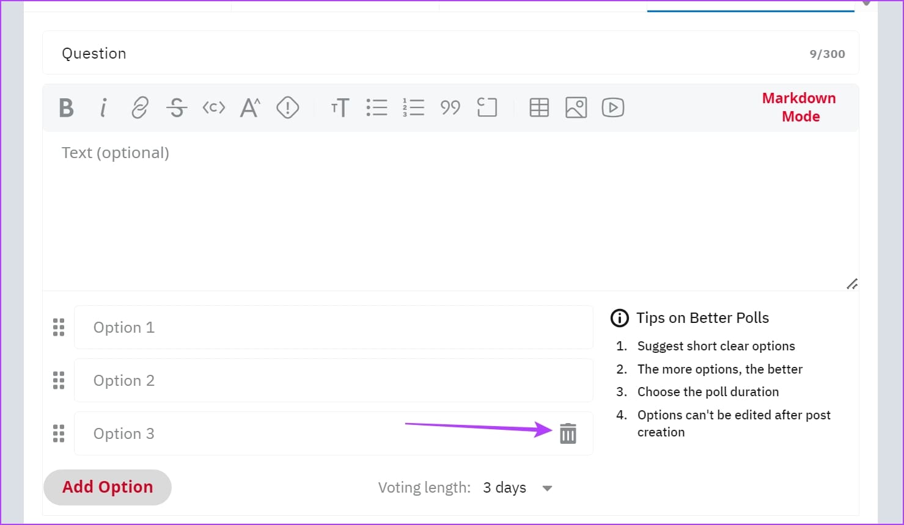Viewport: 904px width, 525px height.
Task: Add a video to the post
Action: pyautogui.click(x=612, y=108)
